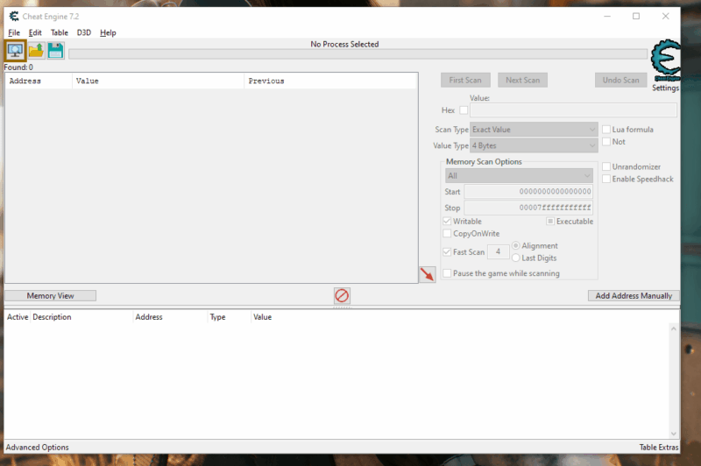This screenshot has height=466, width=701.
Task: Toggle the Executable checkbox
Action: pos(550,221)
